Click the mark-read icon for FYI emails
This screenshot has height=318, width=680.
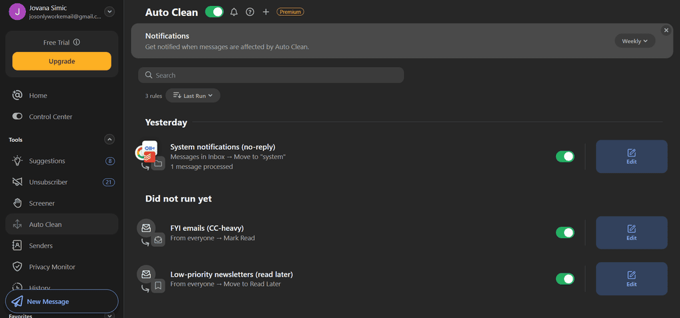[x=158, y=239]
